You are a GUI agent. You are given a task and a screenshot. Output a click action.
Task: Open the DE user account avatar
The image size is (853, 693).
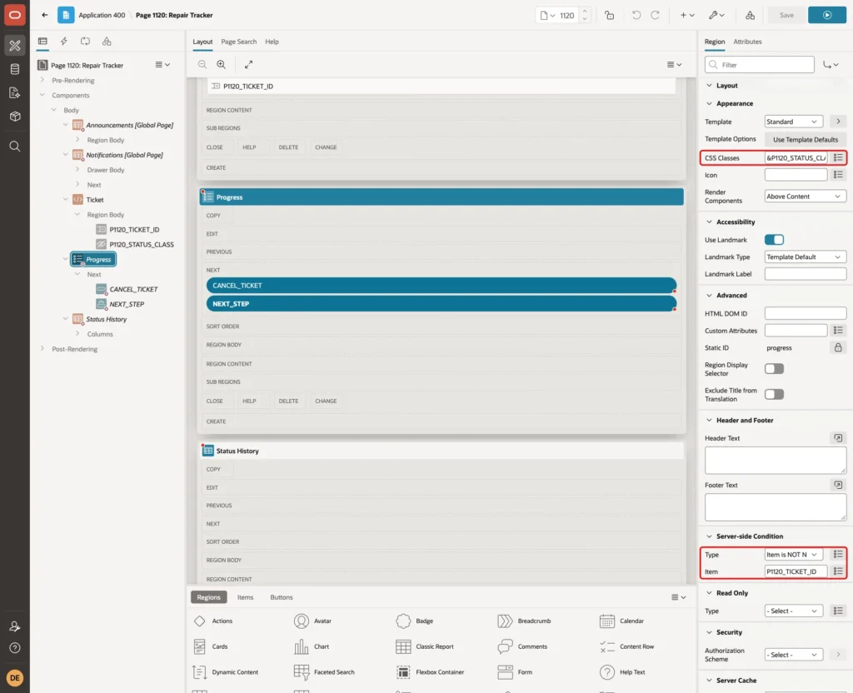point(15,678)
